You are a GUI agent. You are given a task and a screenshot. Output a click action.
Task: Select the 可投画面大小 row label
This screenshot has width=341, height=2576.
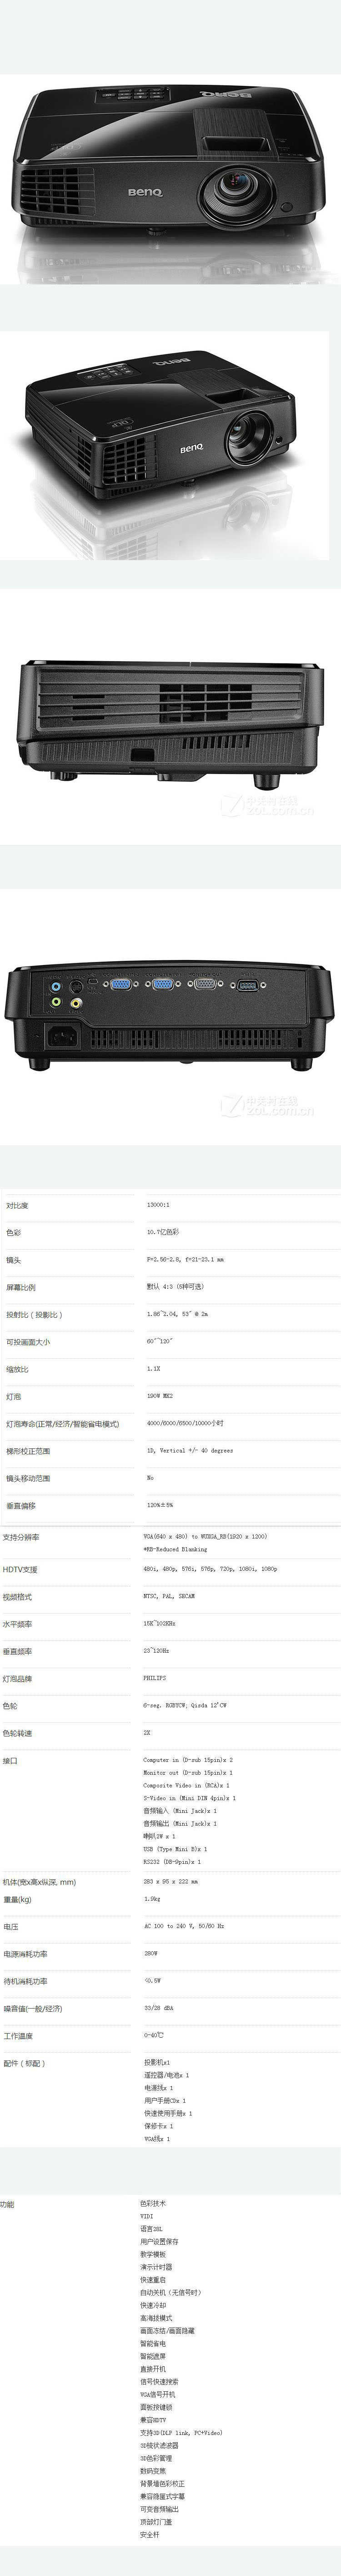[28, 1342]
